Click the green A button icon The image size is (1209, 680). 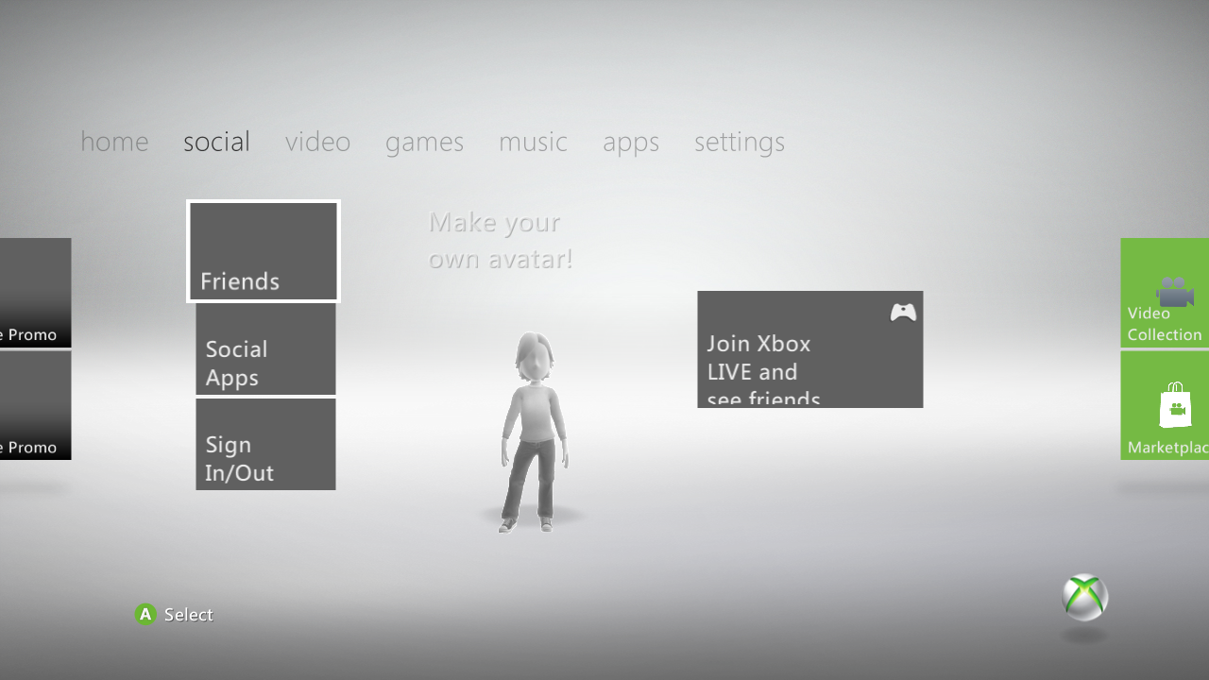[145, 615]
